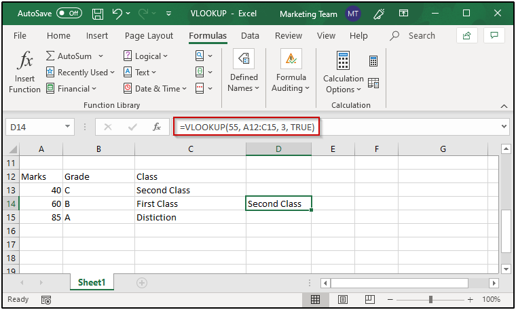Open the File menu
The image size is (516, 310).
[x=20, y=35]
